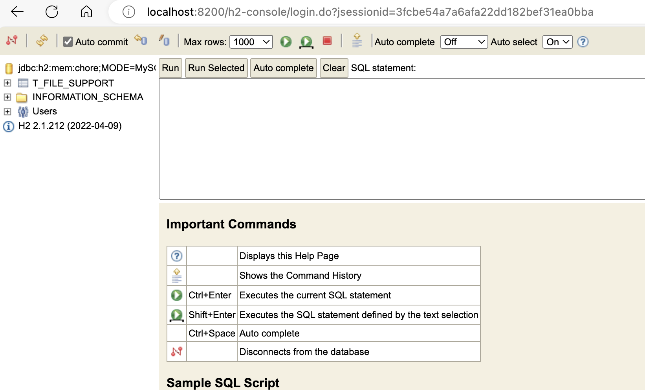Screen dimensions: 645x390
Task: Open the Auto complete Off dropdown
Action: (464, 42)
